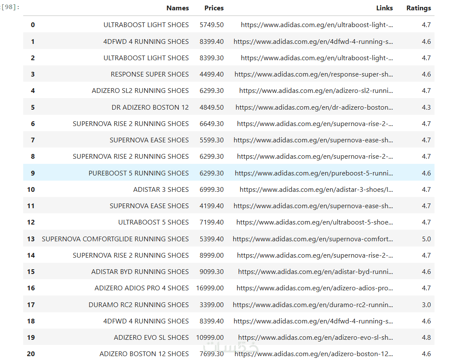Viewport: 462px width, 360px height.
Task: Click price 4499.40
Action: tap(211, 74)
